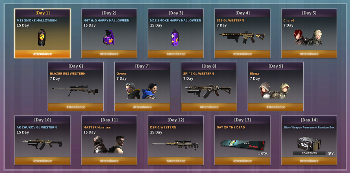Select the [Day 14] header
Image resolution: width=350 pixels, height=173 pixels.
click(309, 120)
